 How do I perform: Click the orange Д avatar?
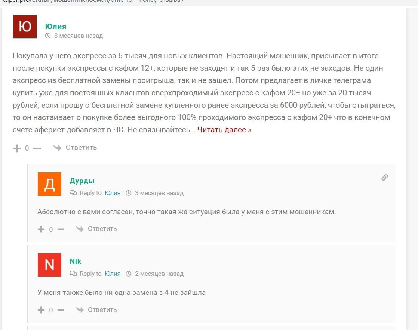[x=50, y=184]
